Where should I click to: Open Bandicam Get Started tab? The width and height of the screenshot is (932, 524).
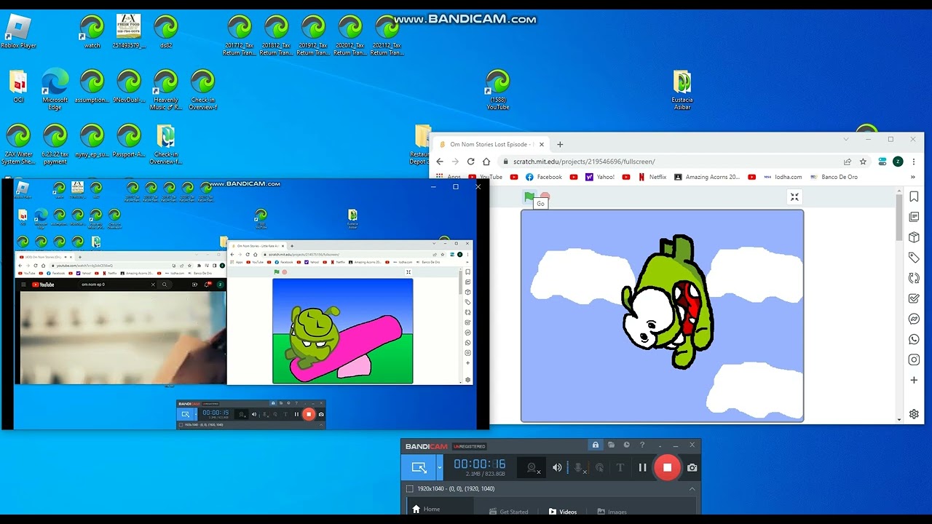point(508,512)
